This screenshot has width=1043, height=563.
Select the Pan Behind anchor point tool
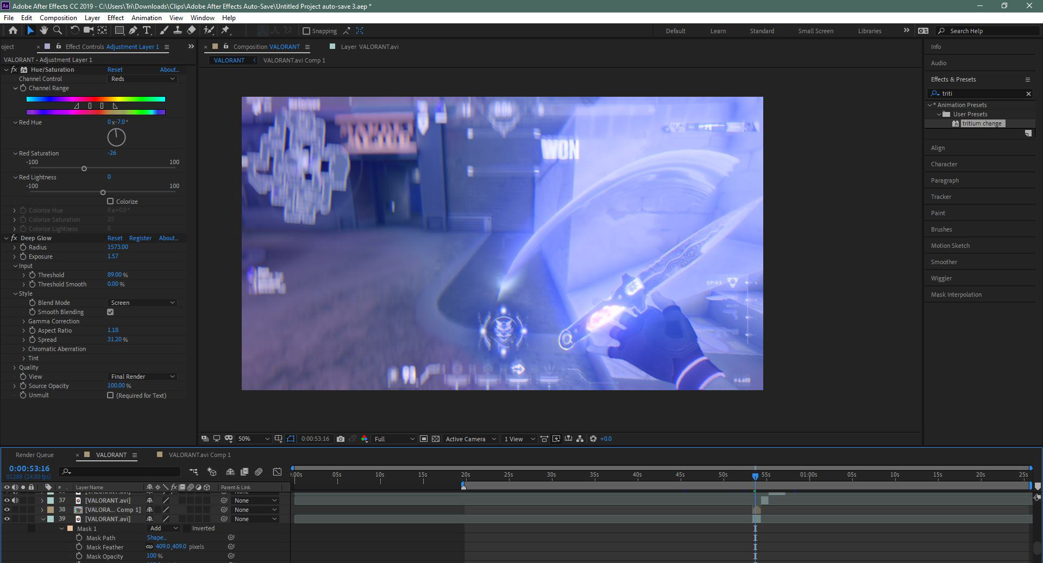[102, 30]
